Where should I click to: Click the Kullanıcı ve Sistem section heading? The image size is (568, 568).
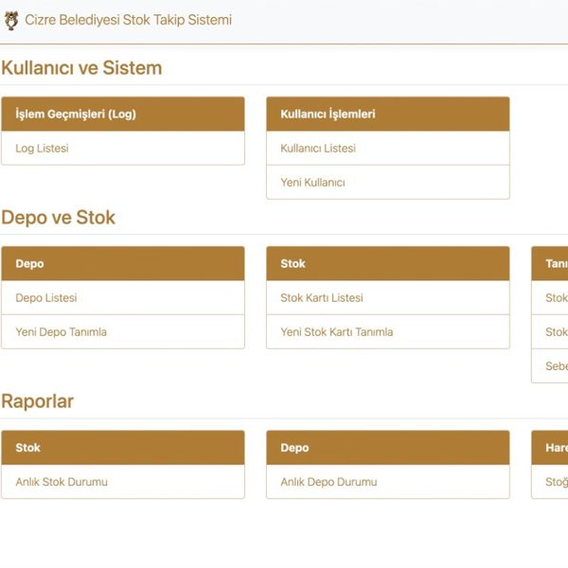[x=81, y=68]
